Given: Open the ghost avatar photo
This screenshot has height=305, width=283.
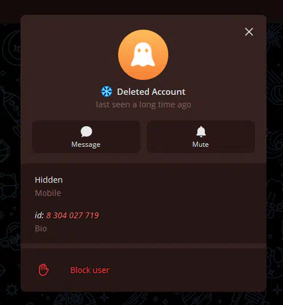Looking at the screenshot, I should (143, 55).
